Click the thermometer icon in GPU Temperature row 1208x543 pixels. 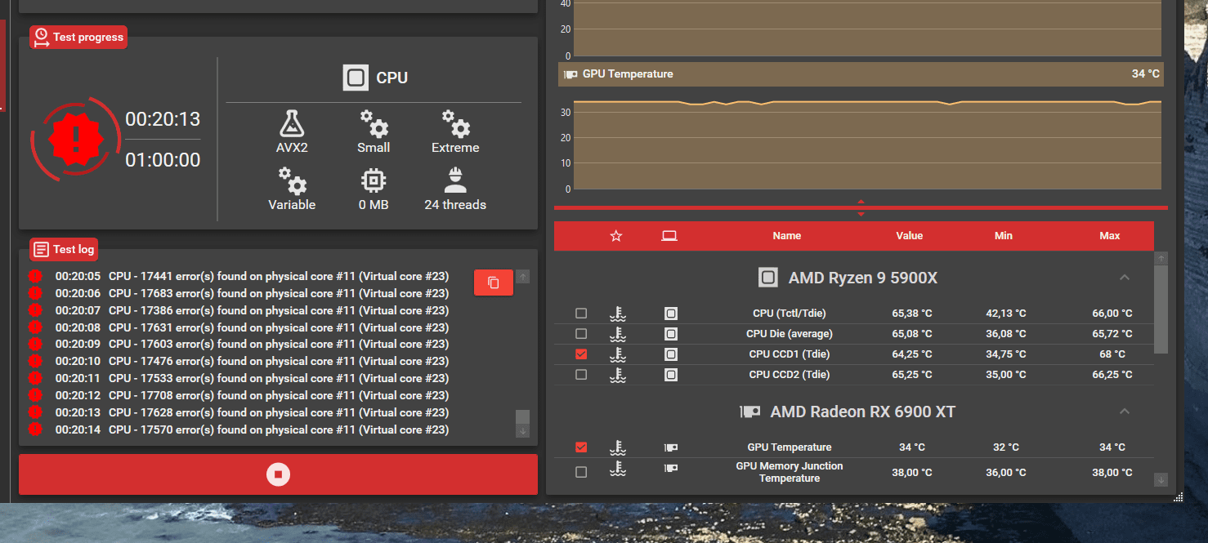[618, 447]
